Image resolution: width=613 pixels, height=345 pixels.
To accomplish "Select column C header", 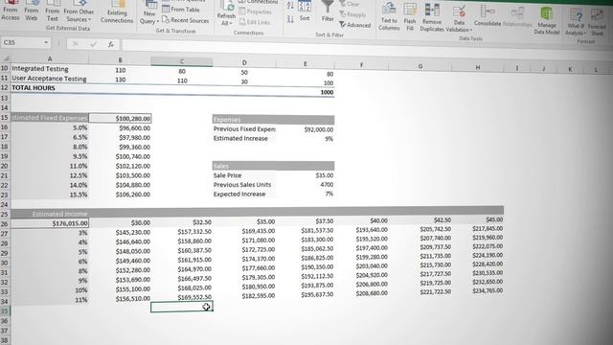I will pyautogui.click(x=182, y=61).
